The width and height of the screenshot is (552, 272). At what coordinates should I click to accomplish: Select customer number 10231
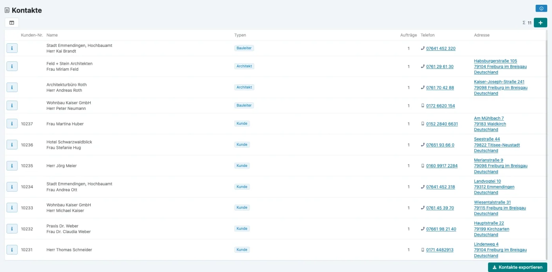tap(27, 250)
